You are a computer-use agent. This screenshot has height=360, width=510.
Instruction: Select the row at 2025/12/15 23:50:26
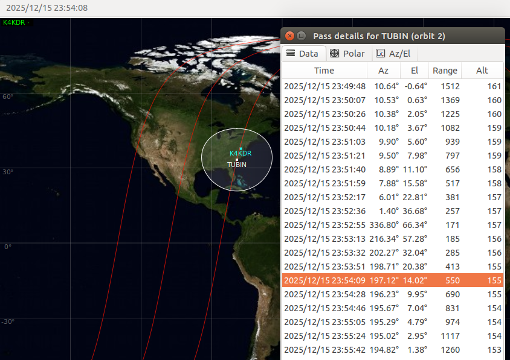point(393,114)
